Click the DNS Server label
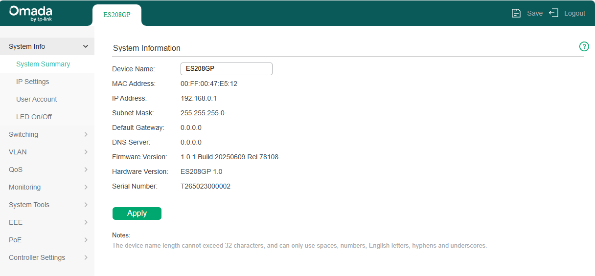 [131, 142]
